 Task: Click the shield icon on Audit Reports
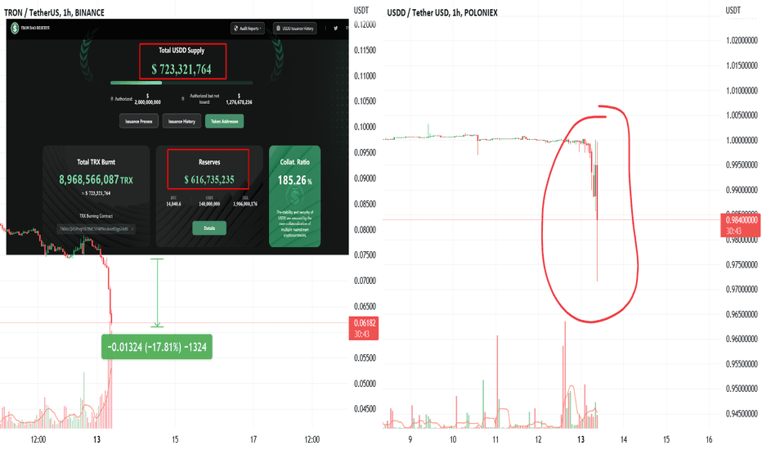(x=236, y=28)
